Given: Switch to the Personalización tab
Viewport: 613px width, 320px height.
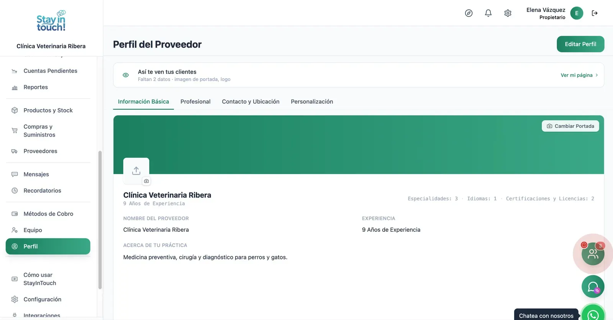Looking at the screenshot, I should coord(312,102).
